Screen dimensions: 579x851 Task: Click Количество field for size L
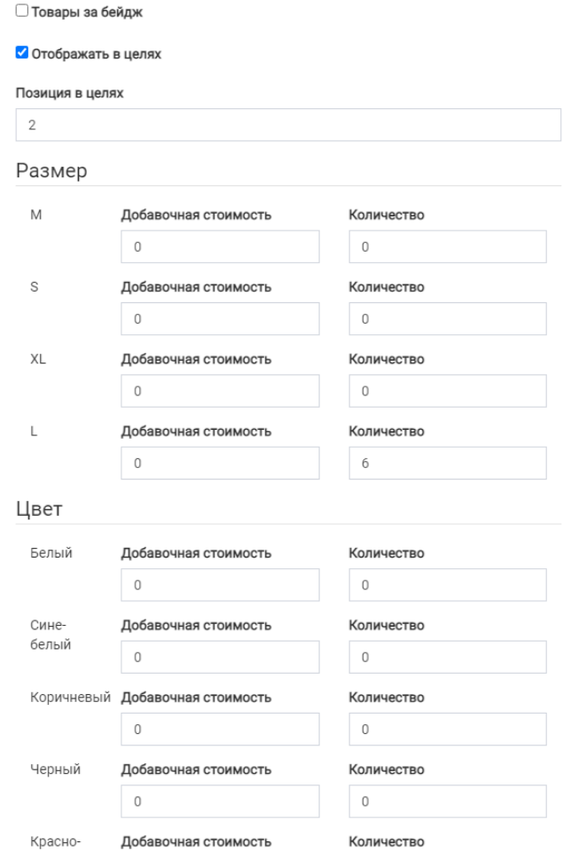pos(448,463)
